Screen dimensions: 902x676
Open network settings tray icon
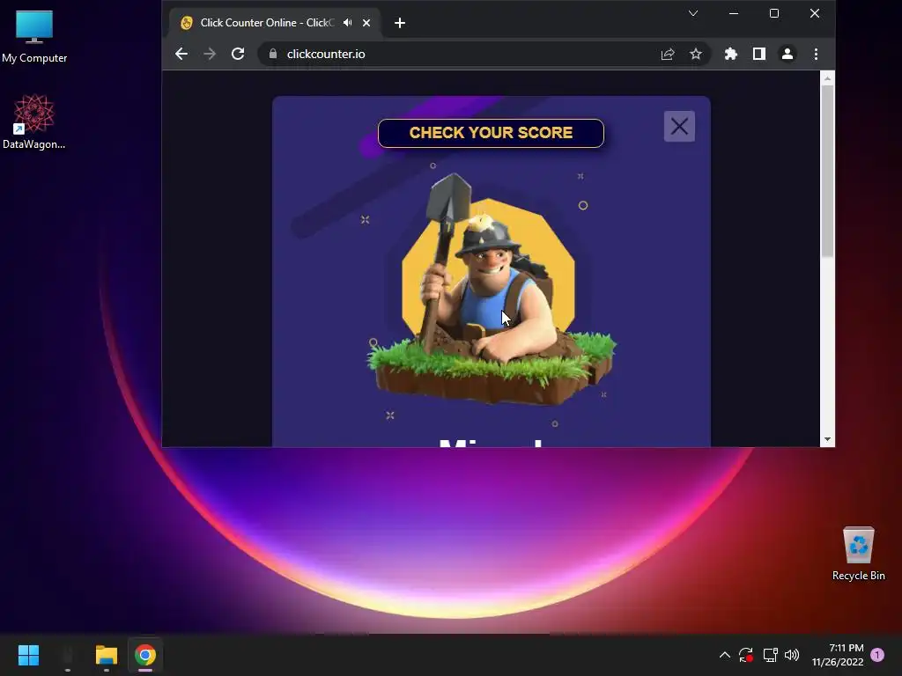pos(770,655)
